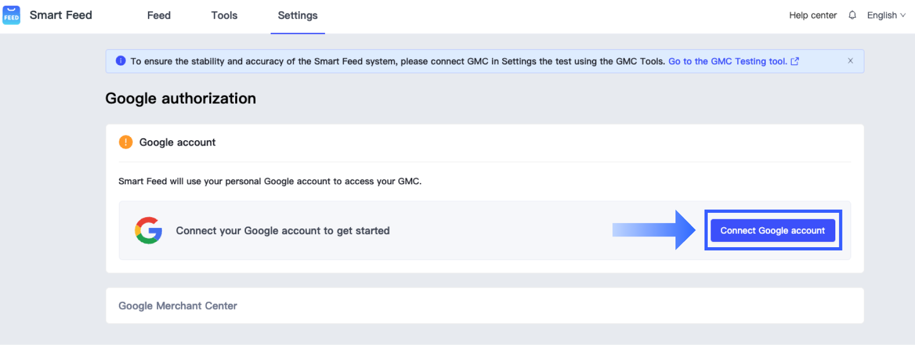The width and height of the screenshot is (915, 345).
Task: Open the notification bell
Action: [x=852, y=15]
